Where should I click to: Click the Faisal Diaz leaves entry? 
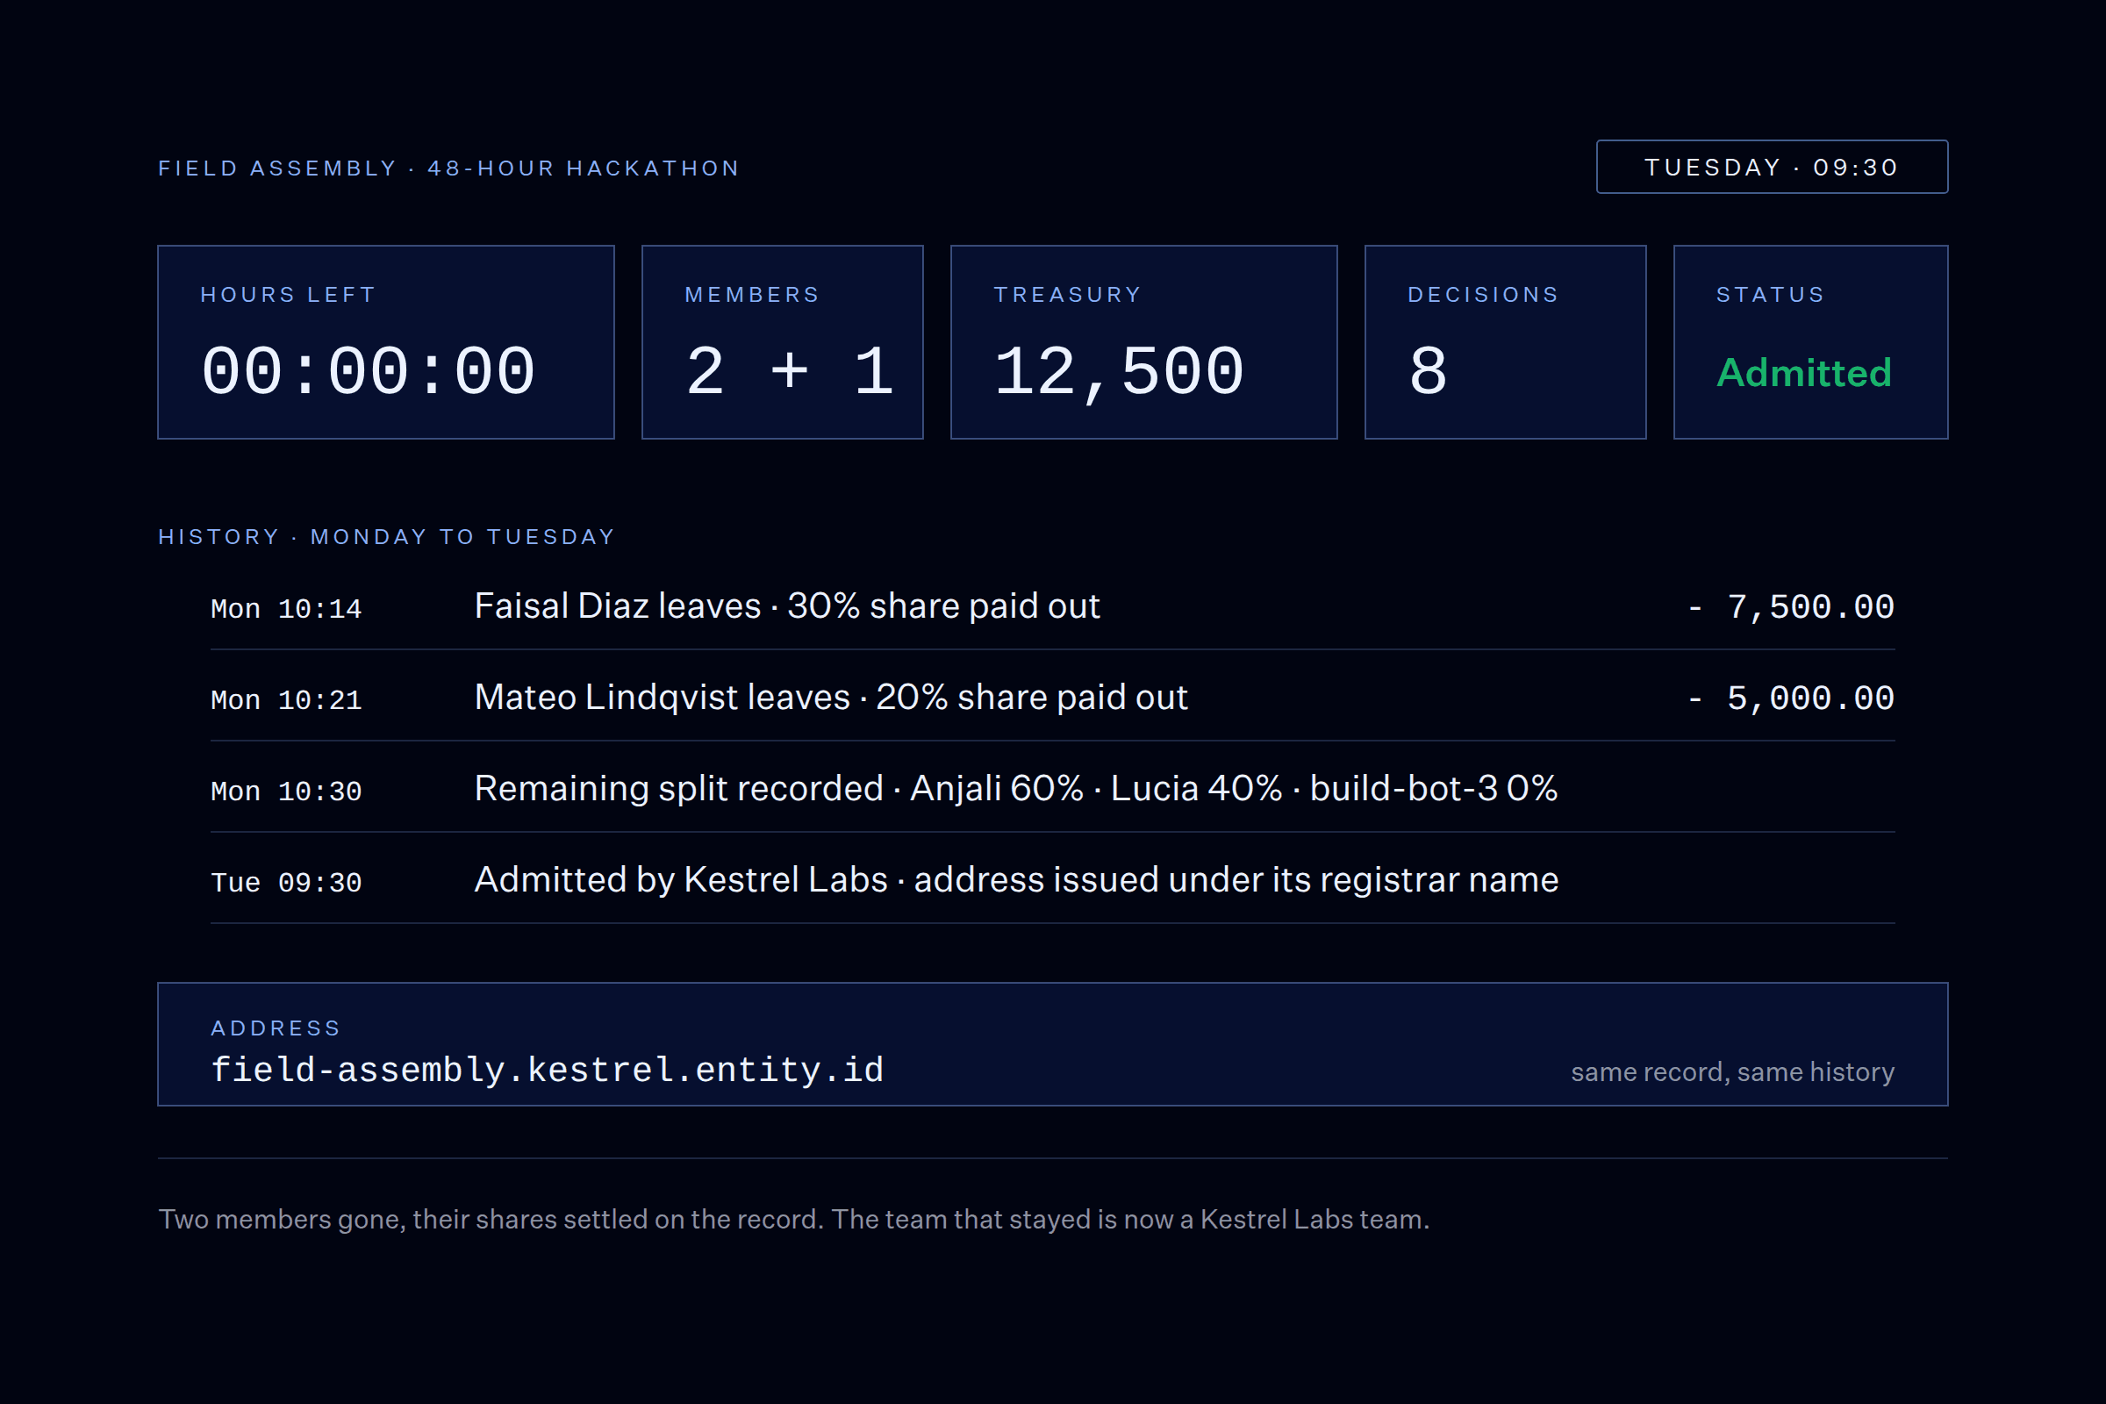787,606
